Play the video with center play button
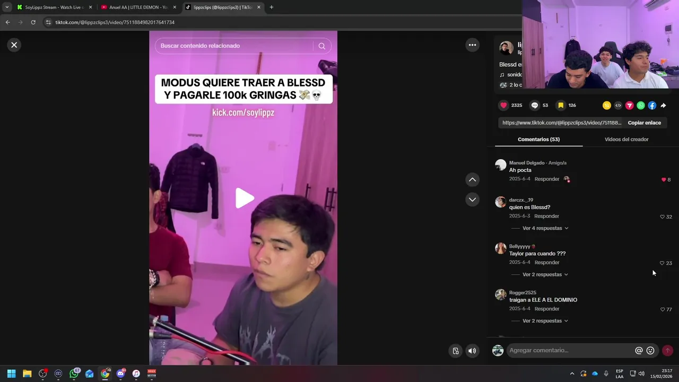The image size is (679, 382). (x=243, y=198)
